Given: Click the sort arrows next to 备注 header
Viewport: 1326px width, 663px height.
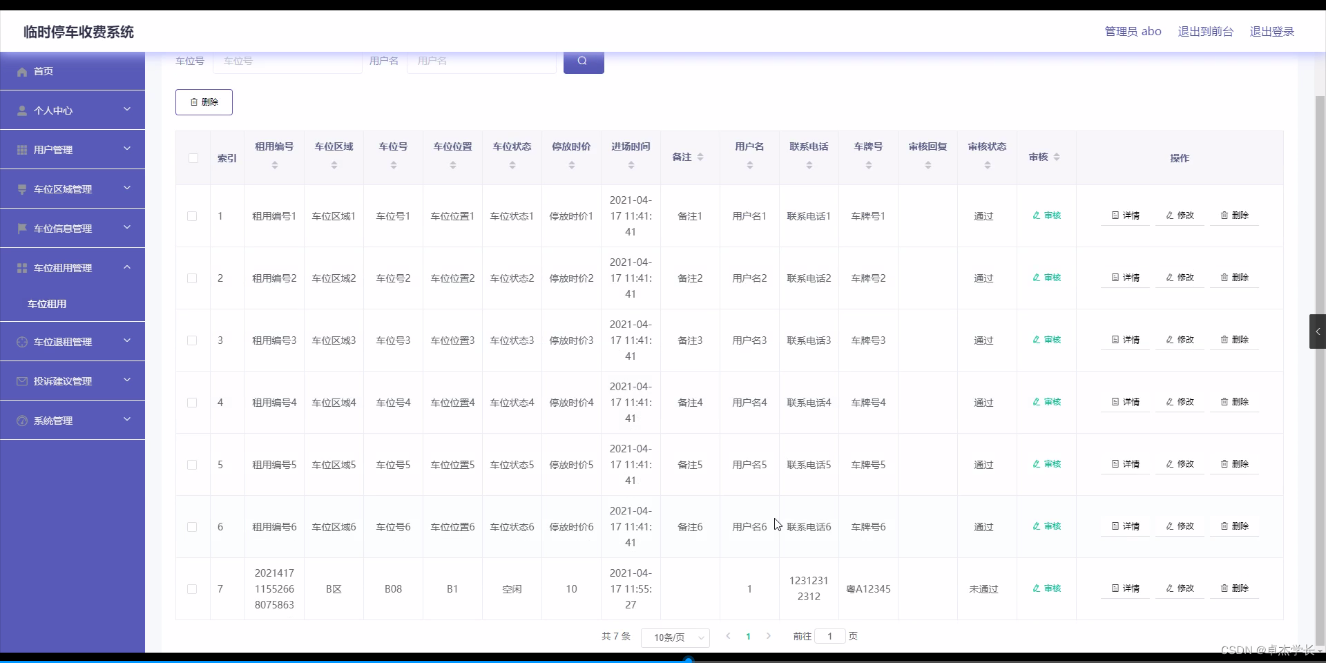Looking at the screenshot, I should tap(700, 157).
